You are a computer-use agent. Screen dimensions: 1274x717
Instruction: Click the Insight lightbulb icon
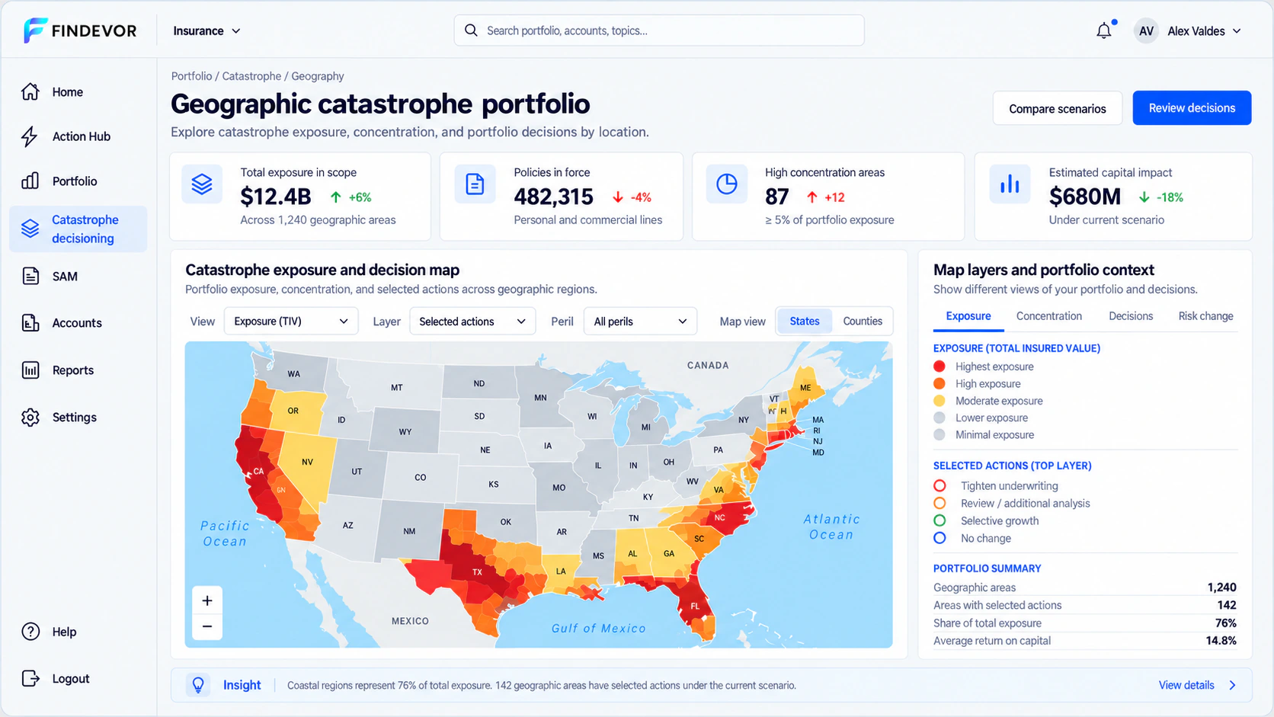coord(198,685)
